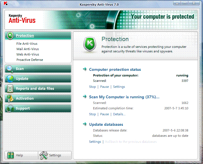Click the Settings button at bottom
Screen dimensions: 203x164
[55, 155]
